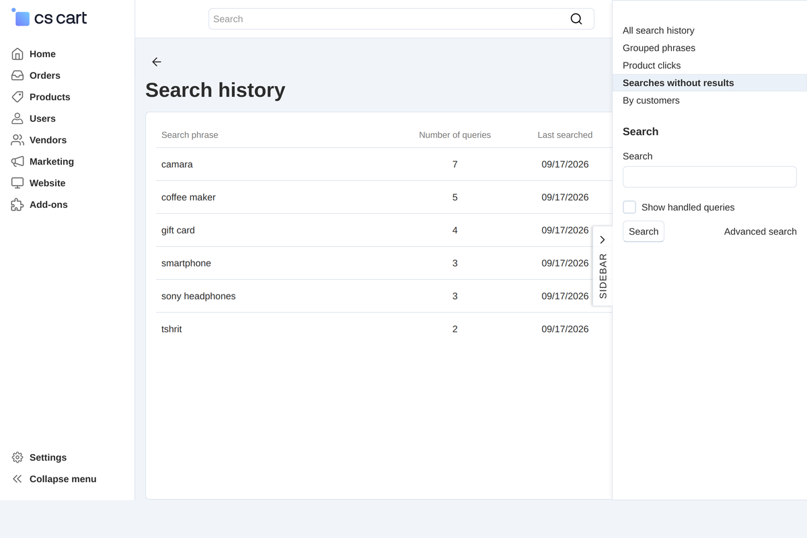Click the magnifier icon in top search
This screenshot has width=807, height=538.
pos(576,19)
